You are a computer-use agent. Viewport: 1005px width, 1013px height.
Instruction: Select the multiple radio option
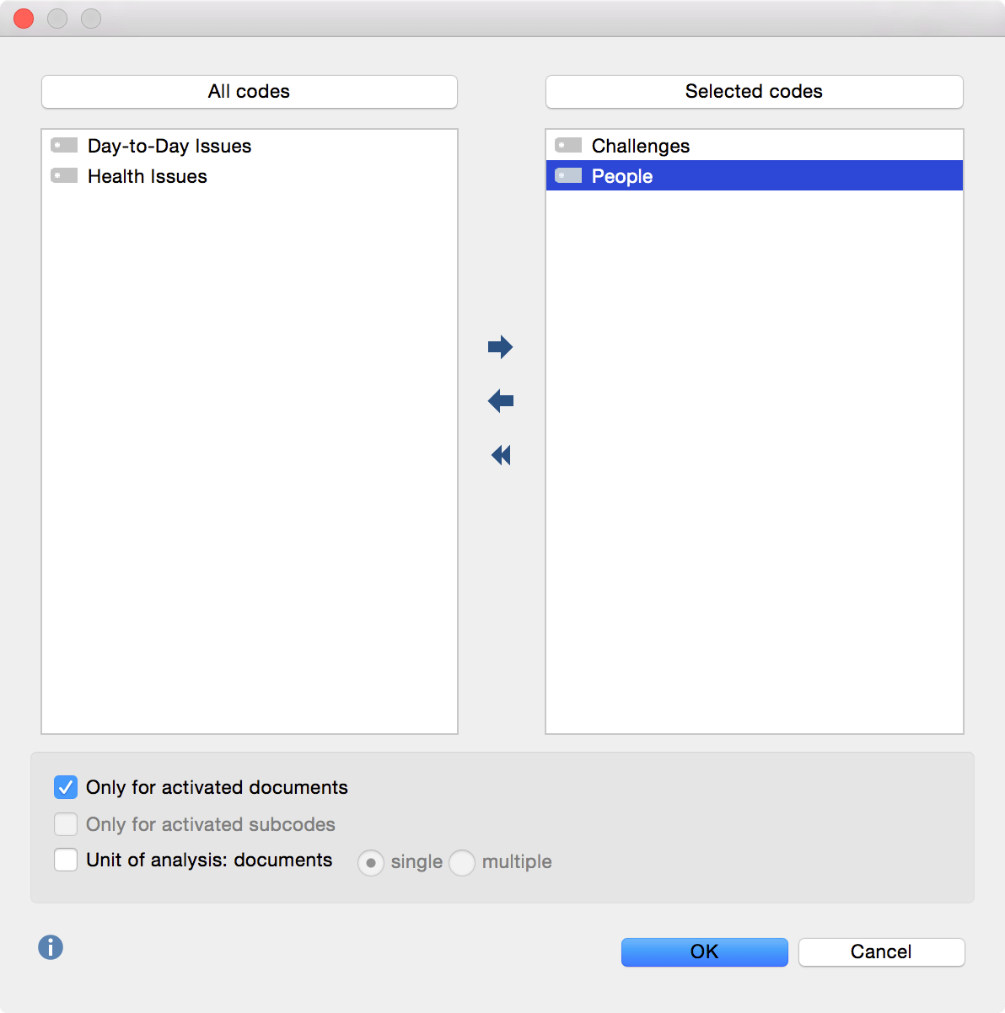pyautogui.click(x=462, y=862)
